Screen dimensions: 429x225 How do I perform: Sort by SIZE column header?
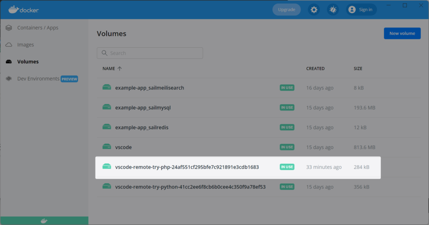point(358,68)
